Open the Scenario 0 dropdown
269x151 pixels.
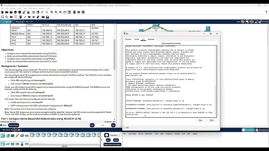point(115,135)
